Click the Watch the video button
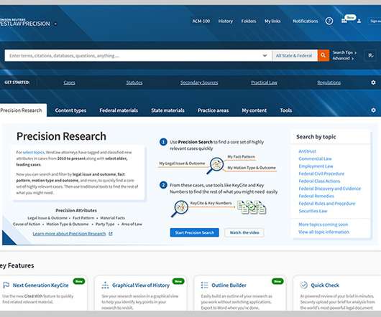This screenshot has height=317, width=381. coord(244,232)
